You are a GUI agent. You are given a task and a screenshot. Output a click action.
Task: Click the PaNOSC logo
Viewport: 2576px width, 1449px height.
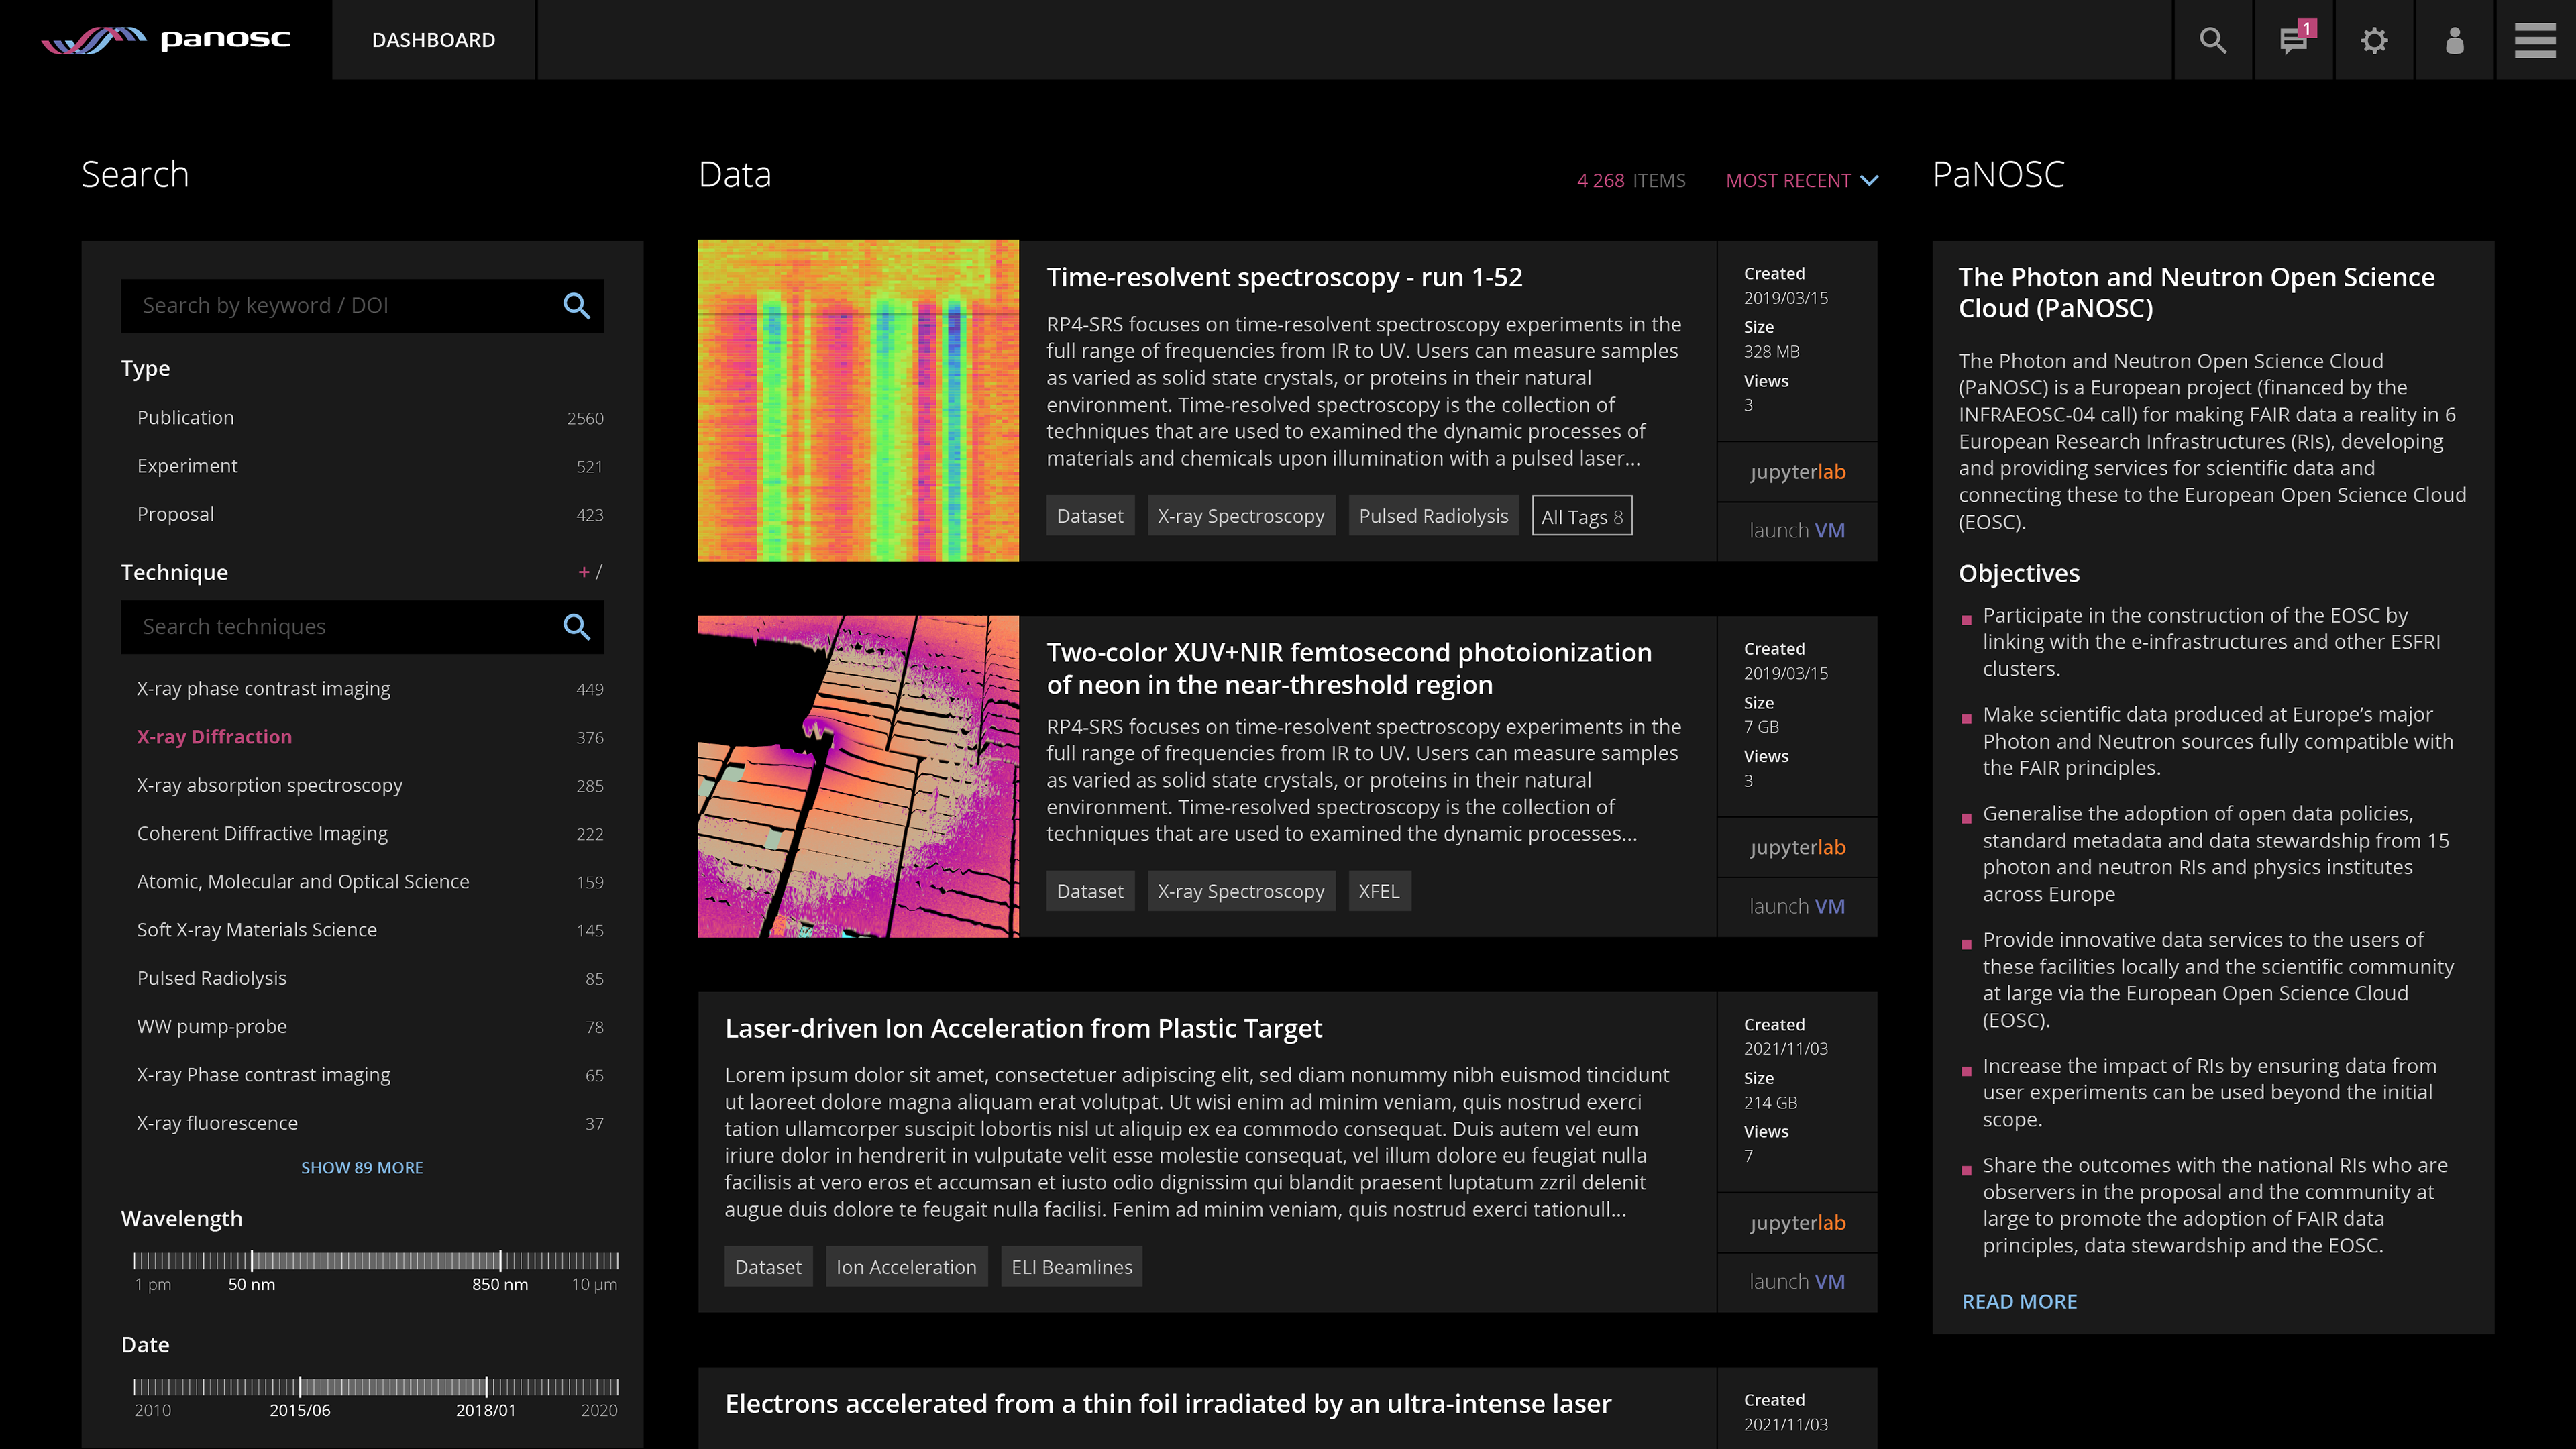(x=166, y=40)
